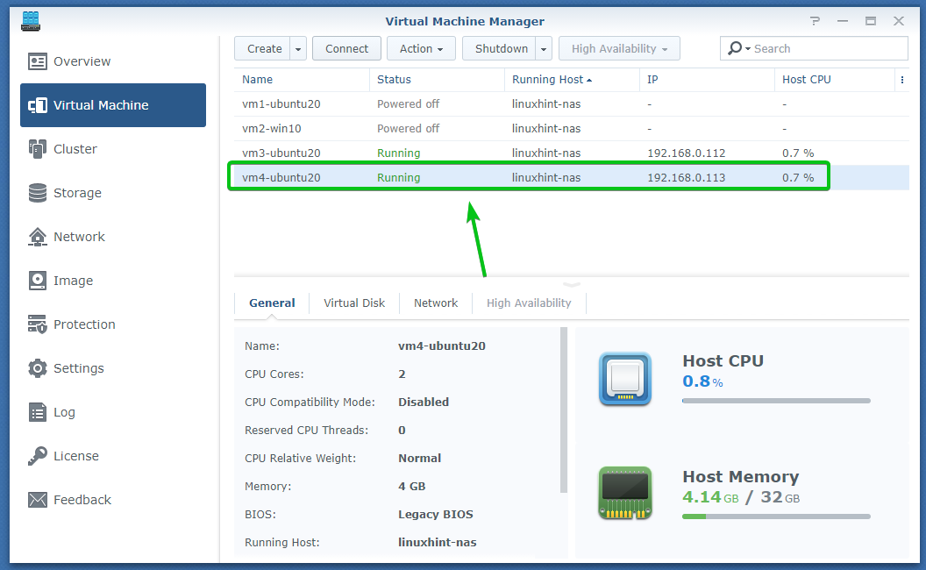Click the details panel vertical scrollbar
The width and height of the screenshot is (926, 570).
(x=564, y=412)
